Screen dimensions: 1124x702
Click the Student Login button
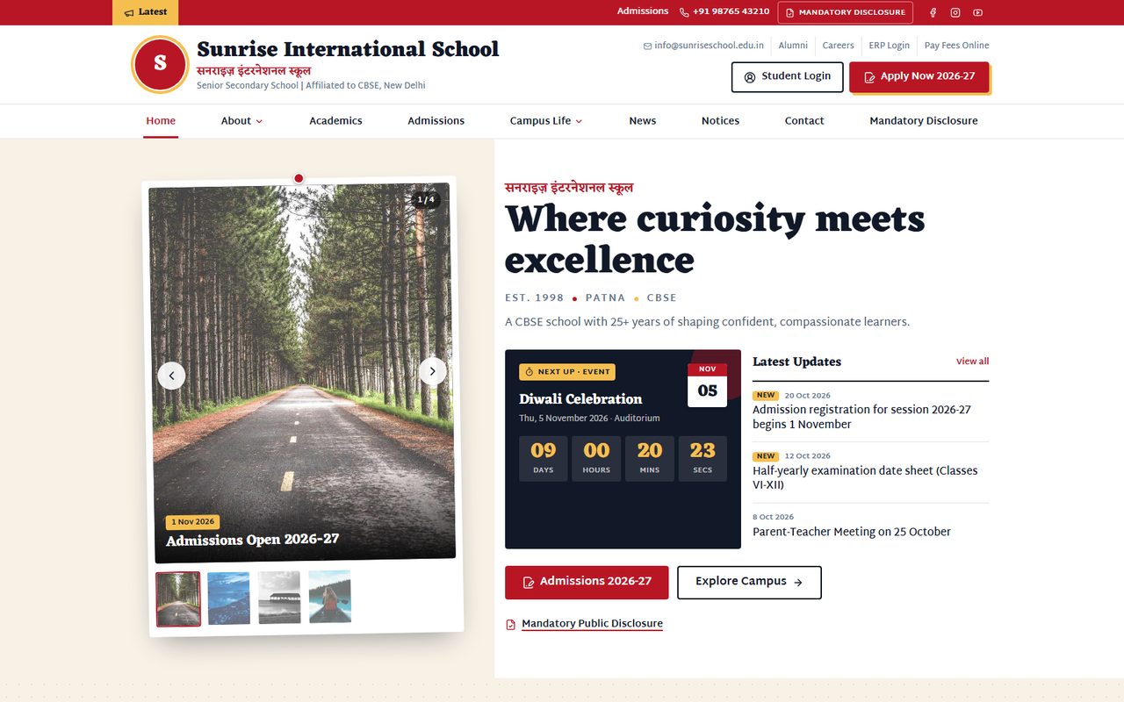coord(788,77)
